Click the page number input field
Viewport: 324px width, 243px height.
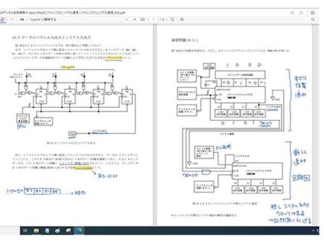(153, 20)
